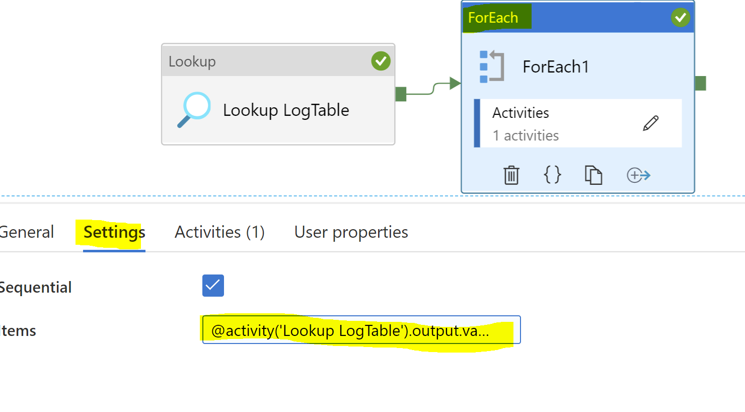Select the Lookup LogTable activity
This screenshot has height=412, width=745.
pyautogui.click(x=278, y=94)
